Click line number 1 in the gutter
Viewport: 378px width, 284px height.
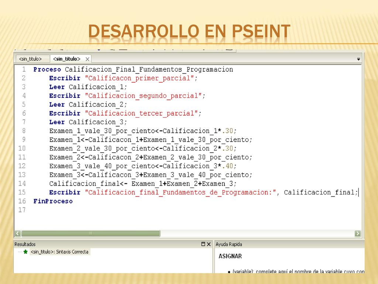(24, 70)
